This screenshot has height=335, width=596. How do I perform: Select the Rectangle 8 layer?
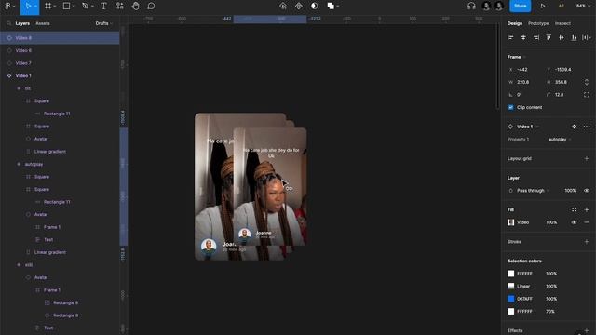[x=60, y=302]
